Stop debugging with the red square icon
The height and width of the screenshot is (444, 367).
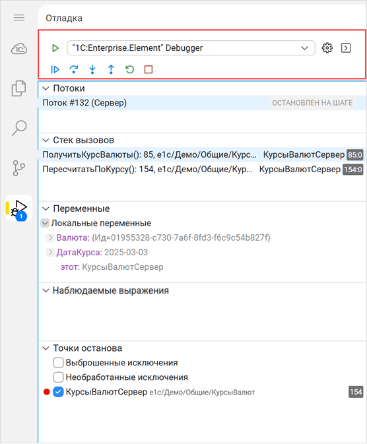pyautogui.click(x=149, y=69)
